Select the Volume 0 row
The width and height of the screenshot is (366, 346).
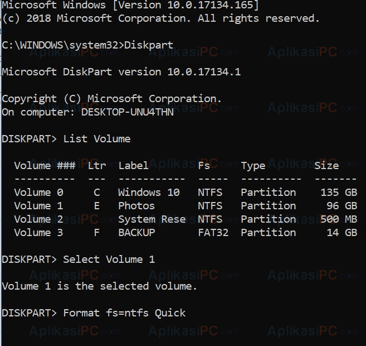pyautogui.click(x=186, y=193)
